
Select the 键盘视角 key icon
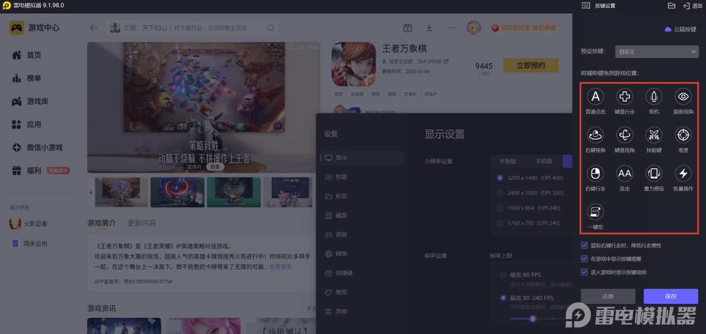624,135
